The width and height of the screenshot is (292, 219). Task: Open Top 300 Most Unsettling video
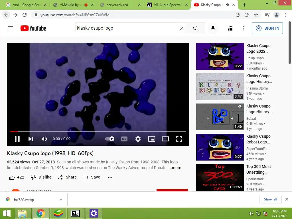(x=220, y=177)
